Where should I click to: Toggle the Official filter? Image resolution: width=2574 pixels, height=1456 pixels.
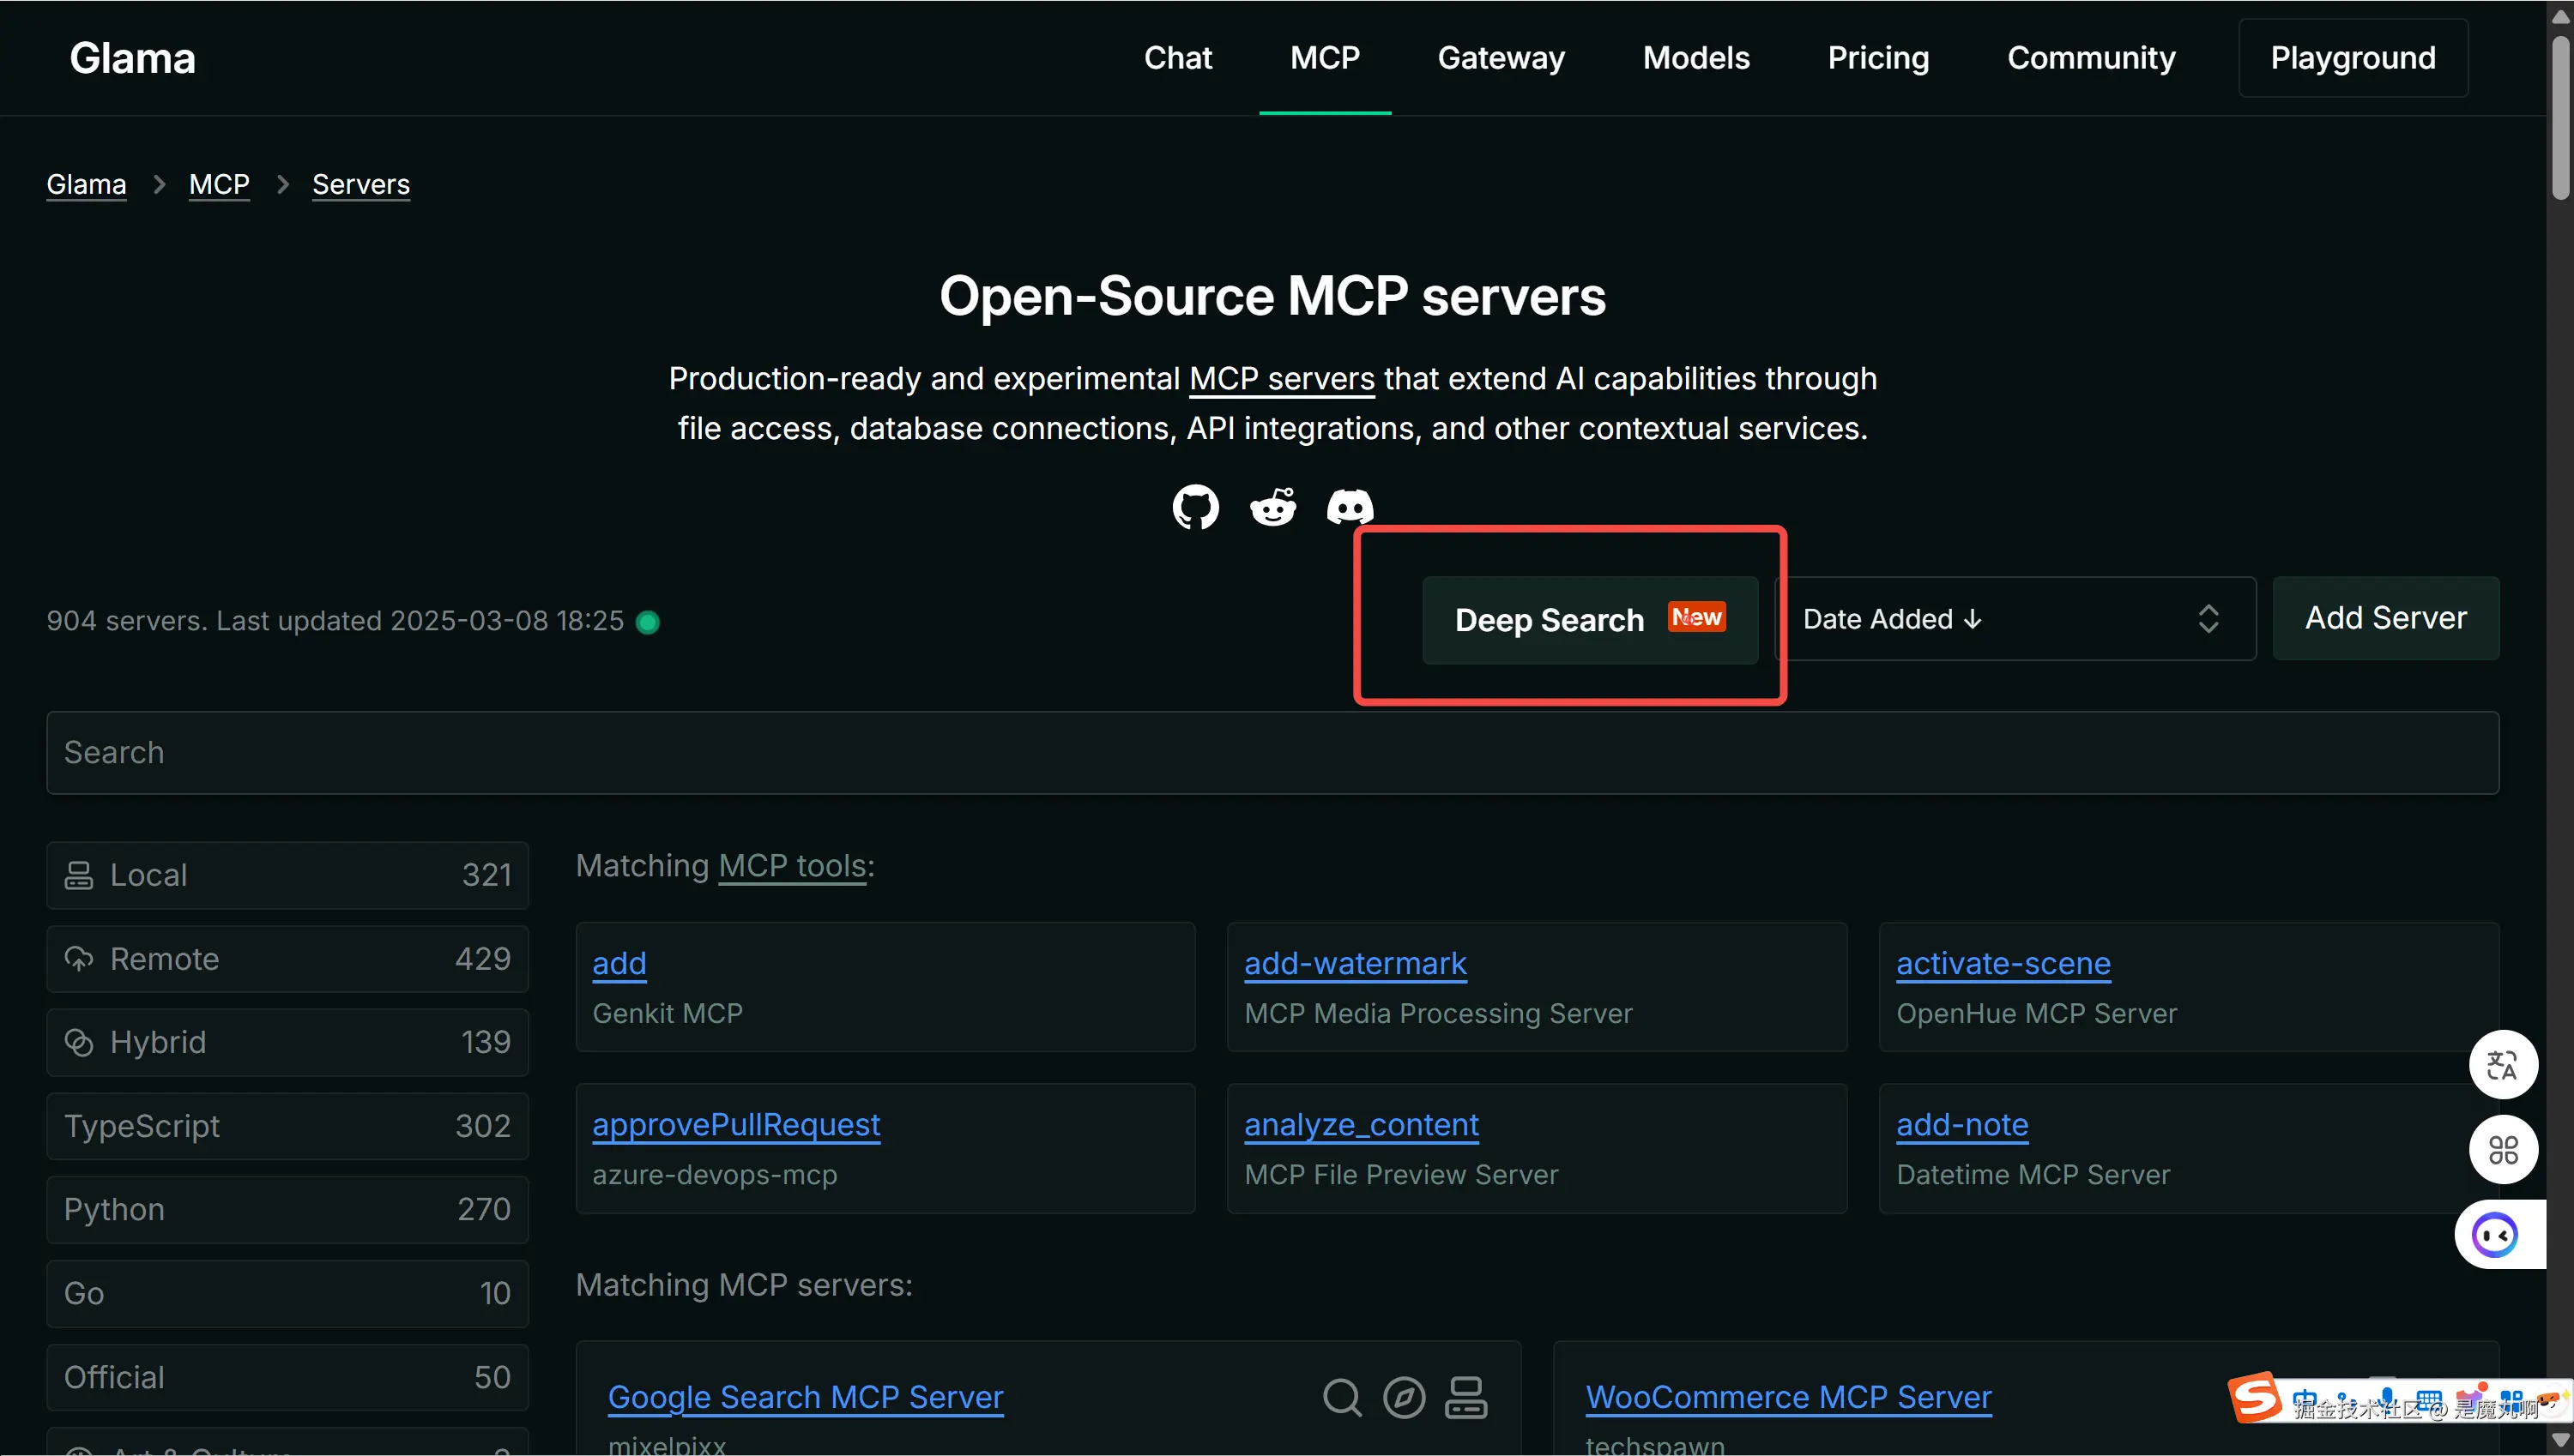287,1377
